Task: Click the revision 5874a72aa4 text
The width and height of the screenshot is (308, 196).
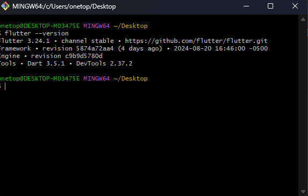Action: click(78, 48)
